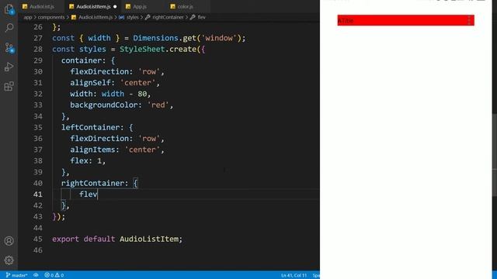The width and height of the screenshot is (497, 279).
Task: Click the styles breadcrumb segment
Action: 133,17
